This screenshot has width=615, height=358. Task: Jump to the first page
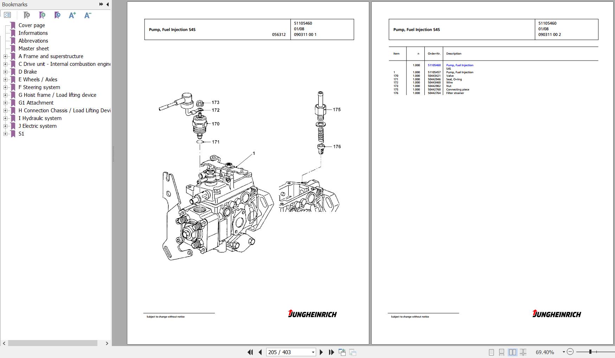click(x=250, y=352)
